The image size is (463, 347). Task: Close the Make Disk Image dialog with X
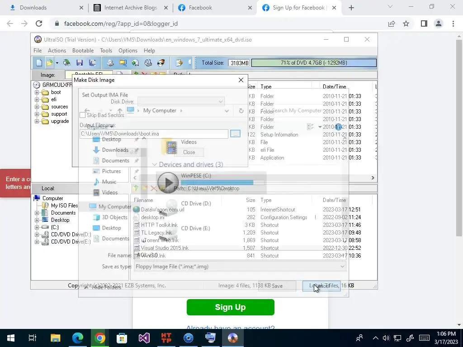tap(241, 80)
